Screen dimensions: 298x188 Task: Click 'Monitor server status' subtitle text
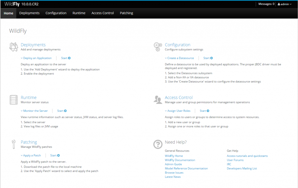[x=35, y=102]
